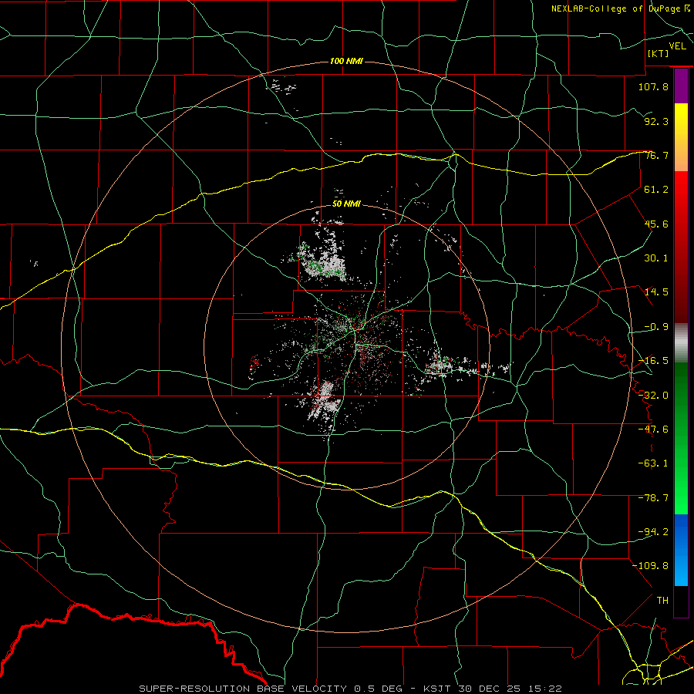The width and height of the screenshot is (694, 694).
Task: Select the -63.1 velocity scale value
Action: [653, 463]
